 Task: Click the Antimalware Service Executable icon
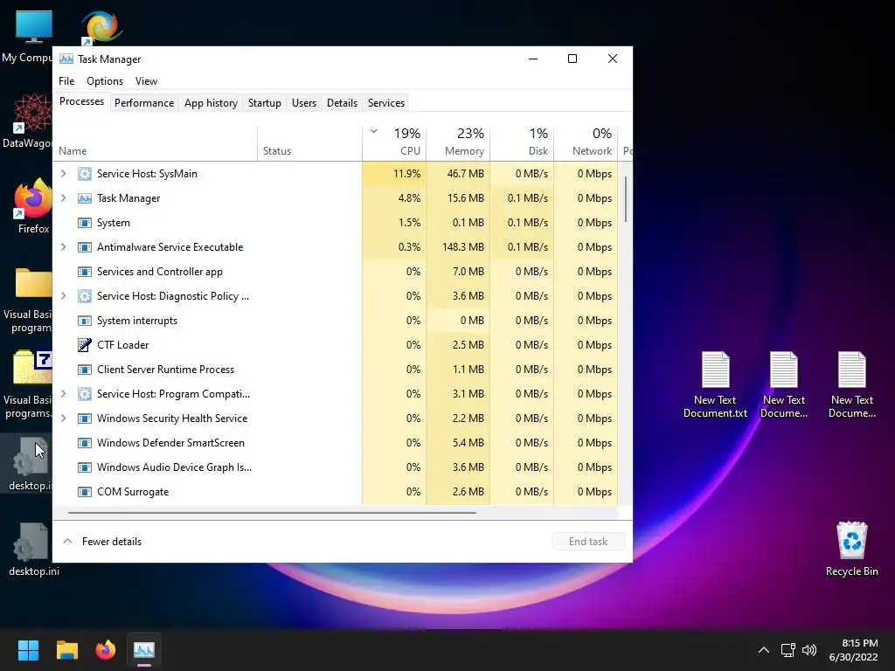tap(85, 247)
